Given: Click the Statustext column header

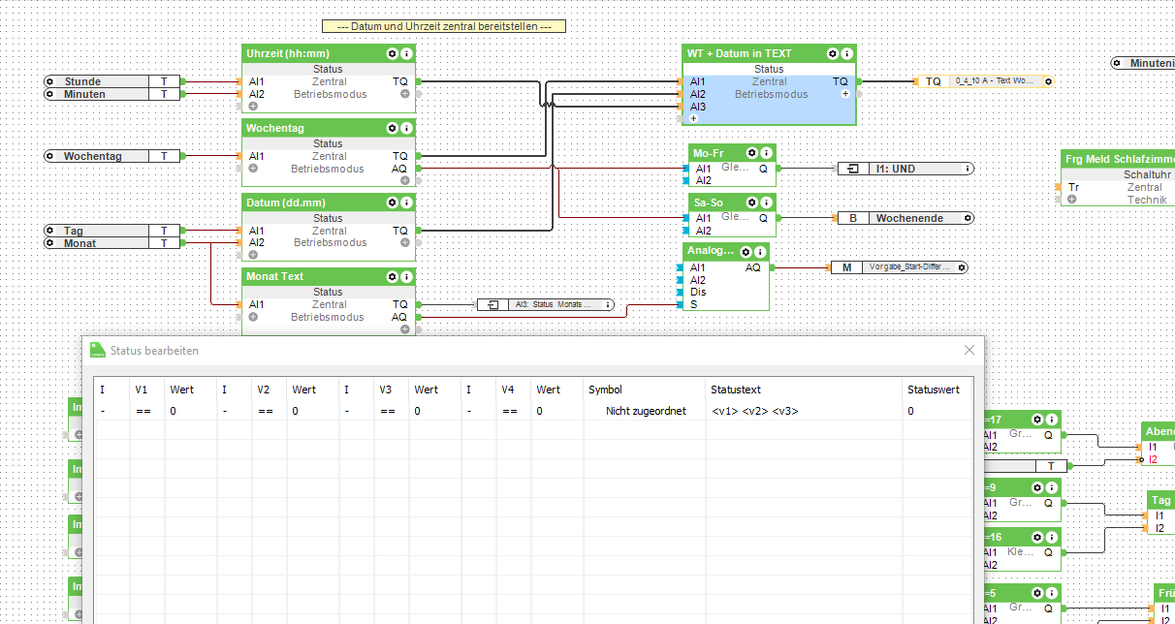Looking at the screenshot, I should (x=735, y=390).
